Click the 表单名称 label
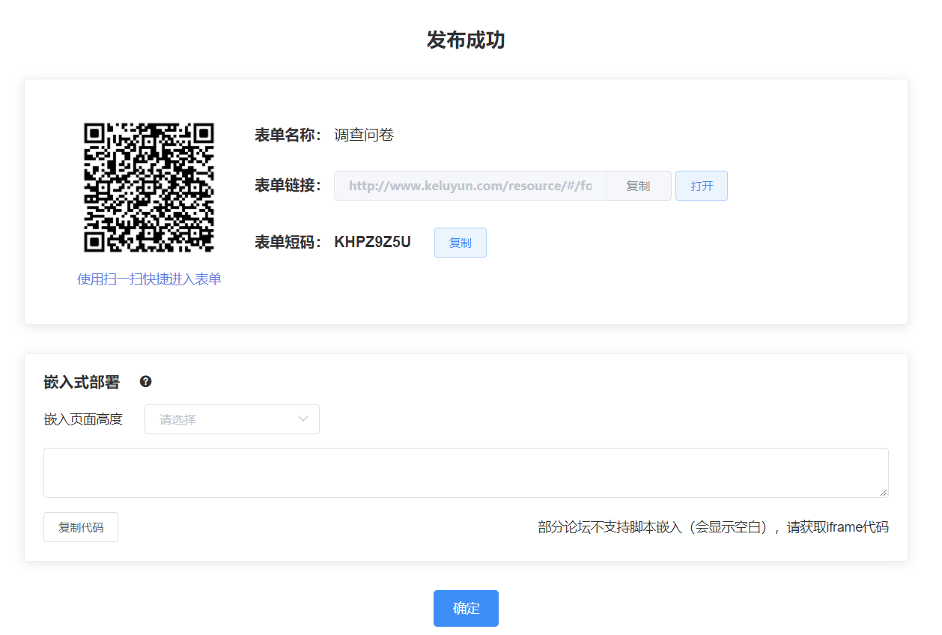 [x=288, y=136]
